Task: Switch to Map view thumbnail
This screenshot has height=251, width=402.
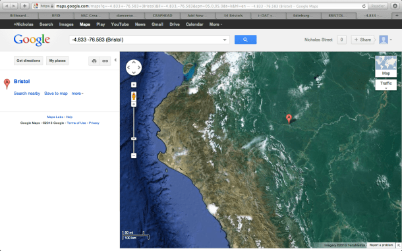Action: point(386,67)
